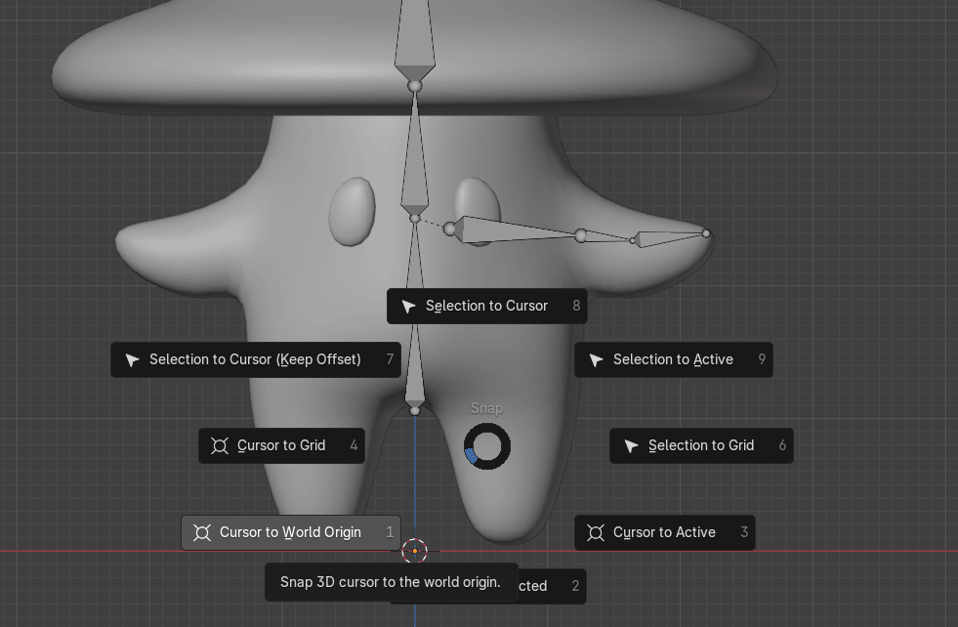
Task: Click the cursor icon beside Cursor to Active
Action: pyautogui.click(x=596, y=533)
